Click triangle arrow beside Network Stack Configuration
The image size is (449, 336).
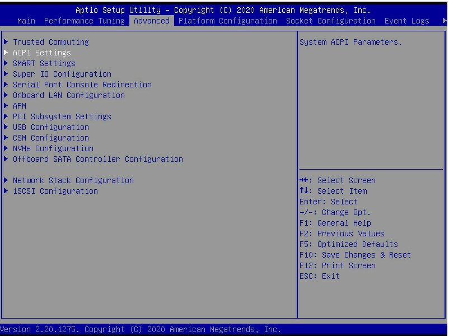coord(6,180)
